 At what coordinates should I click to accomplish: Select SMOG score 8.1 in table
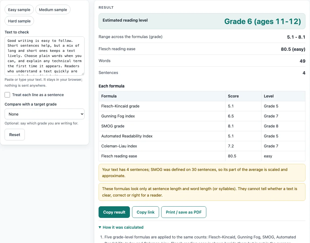coord(231,126)
